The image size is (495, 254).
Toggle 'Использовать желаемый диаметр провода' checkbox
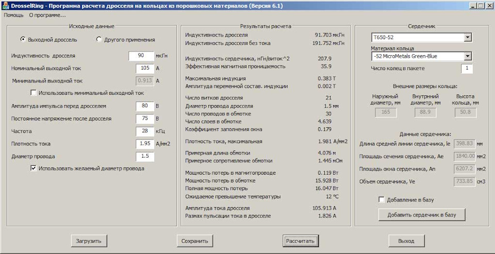(34, 168)
